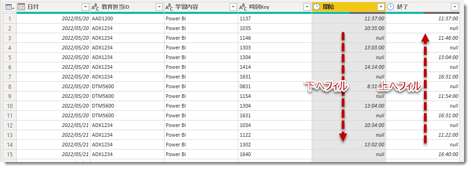Click the clock type icon of 終了

pos(391,7)
